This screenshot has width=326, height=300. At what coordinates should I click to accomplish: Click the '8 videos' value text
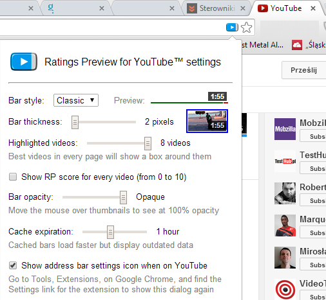tap(175, 143)
